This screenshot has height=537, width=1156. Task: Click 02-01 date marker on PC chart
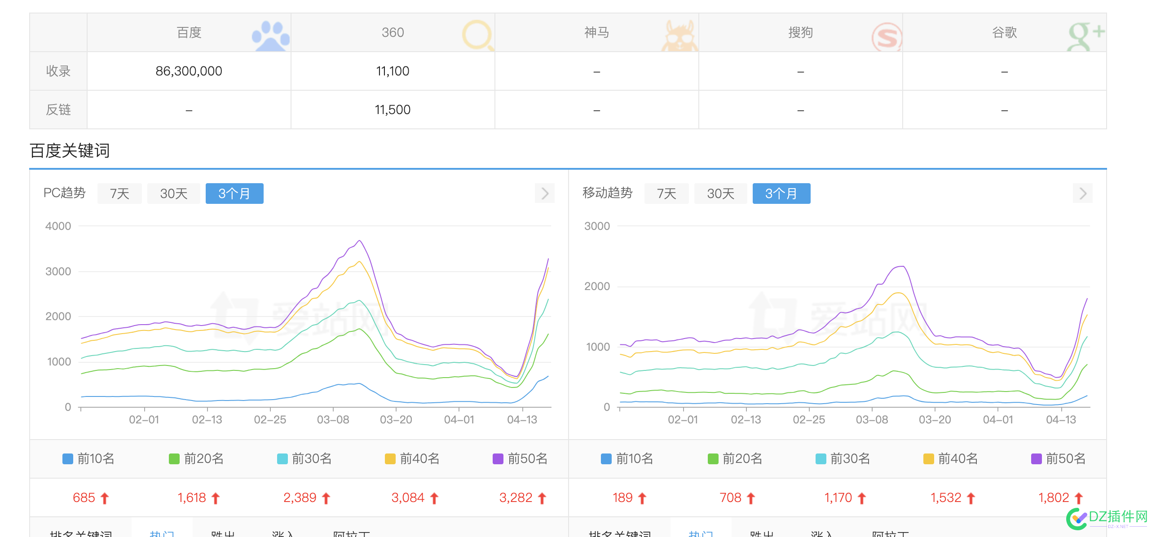[144, 420]
